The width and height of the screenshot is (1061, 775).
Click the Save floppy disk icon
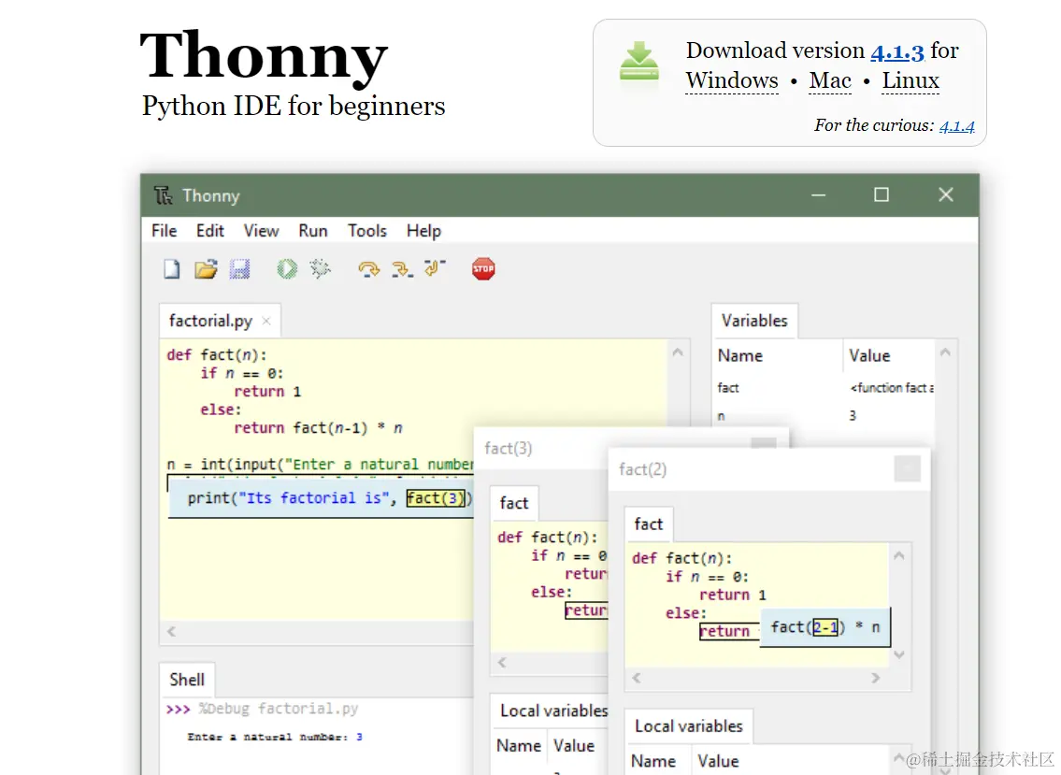tap(239, 269)
